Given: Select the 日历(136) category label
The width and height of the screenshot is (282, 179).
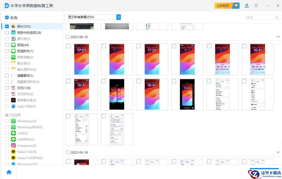Looking at the screenshot, I should (24, 88).
